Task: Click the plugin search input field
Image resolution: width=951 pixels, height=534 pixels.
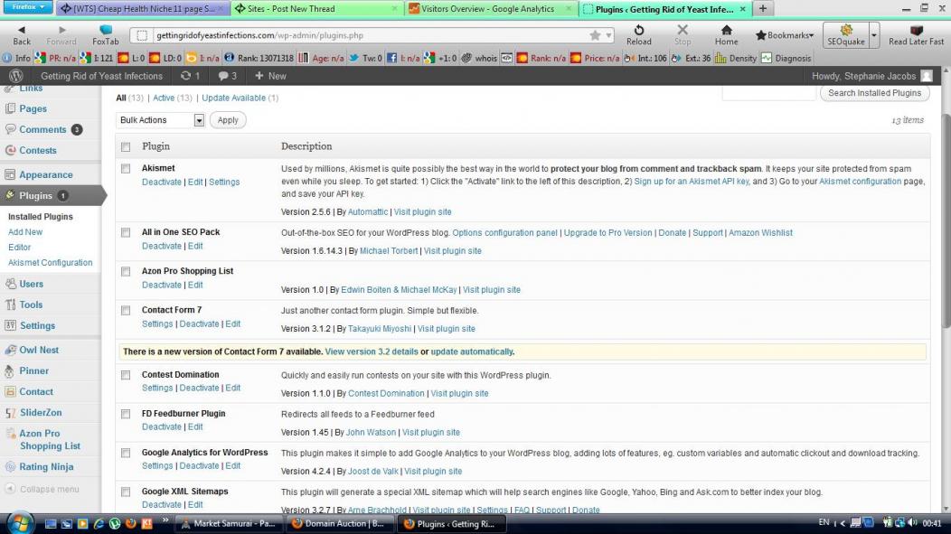Action: tap(768, 93)
